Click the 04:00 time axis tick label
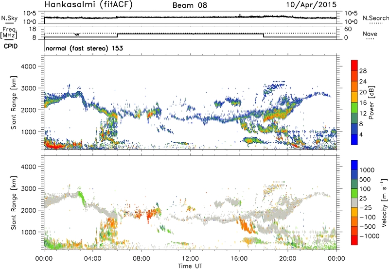 click(92, 259)
